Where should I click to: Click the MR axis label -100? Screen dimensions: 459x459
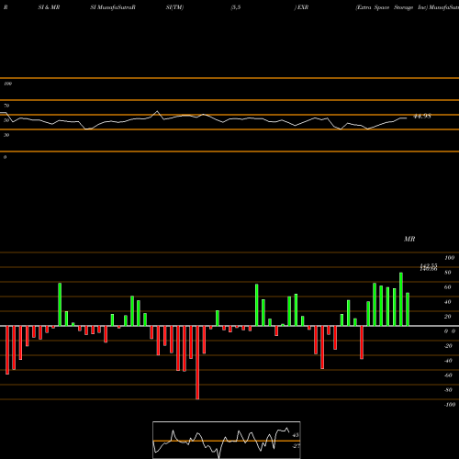[x=450, y=405]
